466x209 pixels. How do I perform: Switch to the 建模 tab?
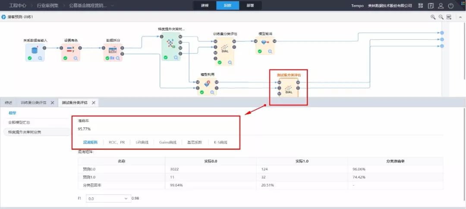point(205,6)
